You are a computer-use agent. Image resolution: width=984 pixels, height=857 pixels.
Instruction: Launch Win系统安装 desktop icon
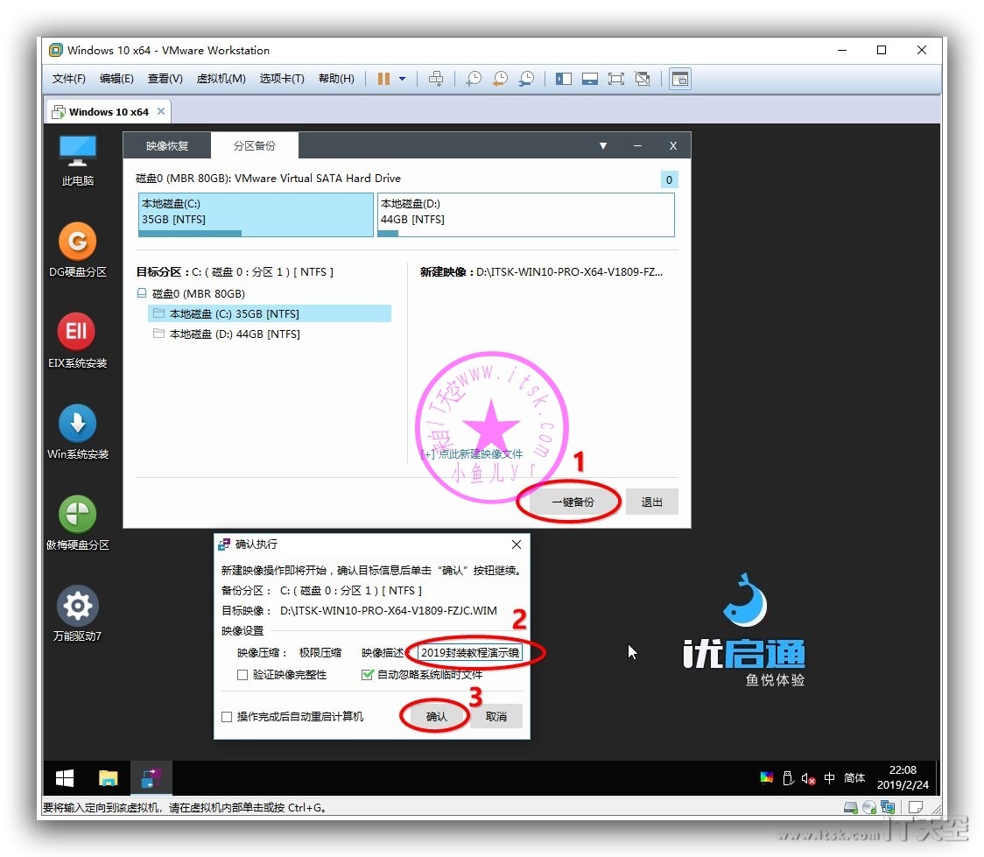(x=78, y=432)
